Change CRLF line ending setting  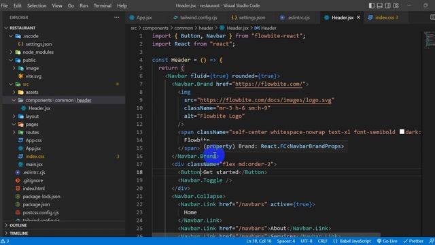pyautogui.click(x=322, y=241)
